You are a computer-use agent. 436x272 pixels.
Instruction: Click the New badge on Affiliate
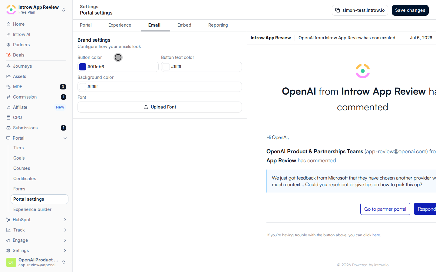tap(60, 107)
